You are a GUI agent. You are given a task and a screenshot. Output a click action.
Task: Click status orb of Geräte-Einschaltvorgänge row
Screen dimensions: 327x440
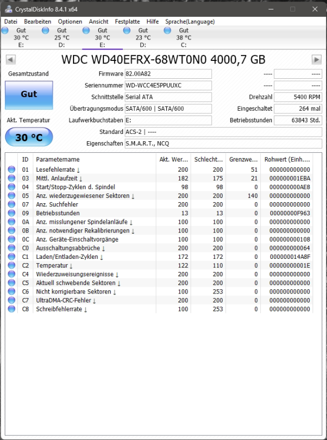[12, 239]
